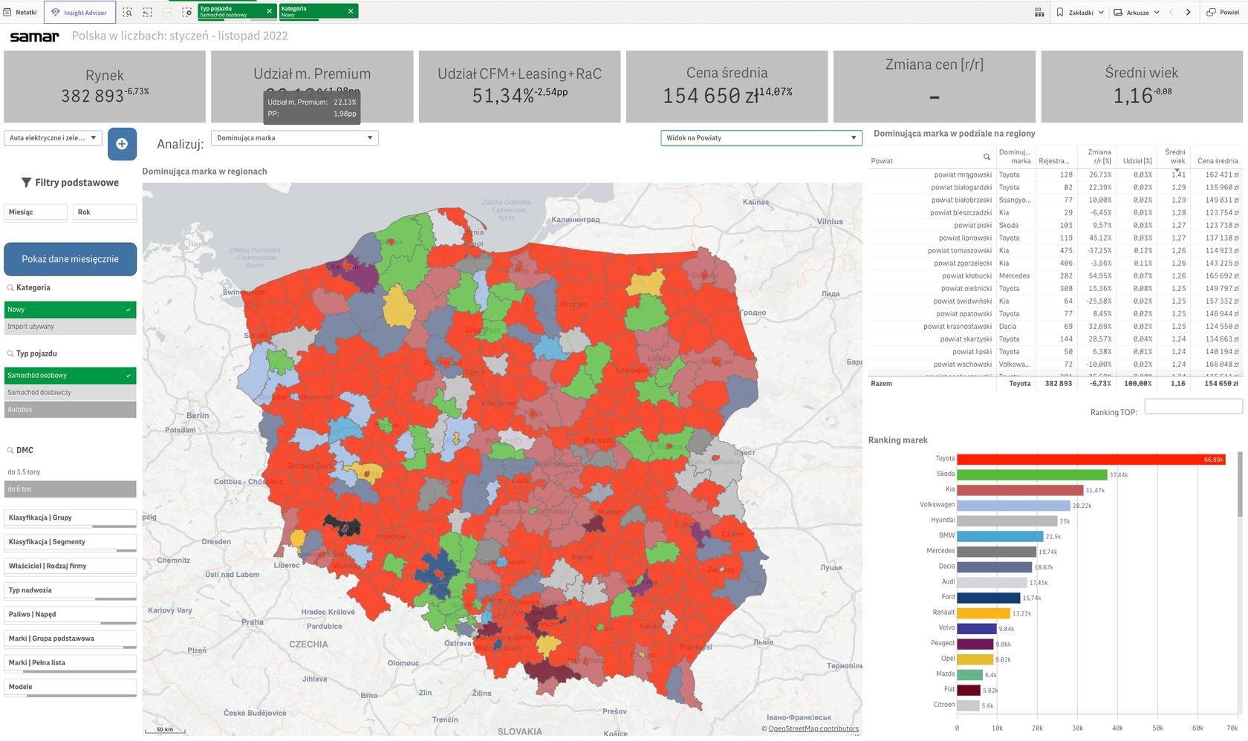The width and height of the screenshot is (1248, 741).
Task: Select Samochód dostawczy vehicle type
Action: click(71, 393)
